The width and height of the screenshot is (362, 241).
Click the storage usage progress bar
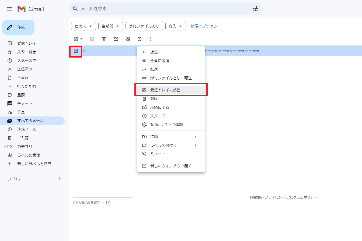[x=103, y=197]
